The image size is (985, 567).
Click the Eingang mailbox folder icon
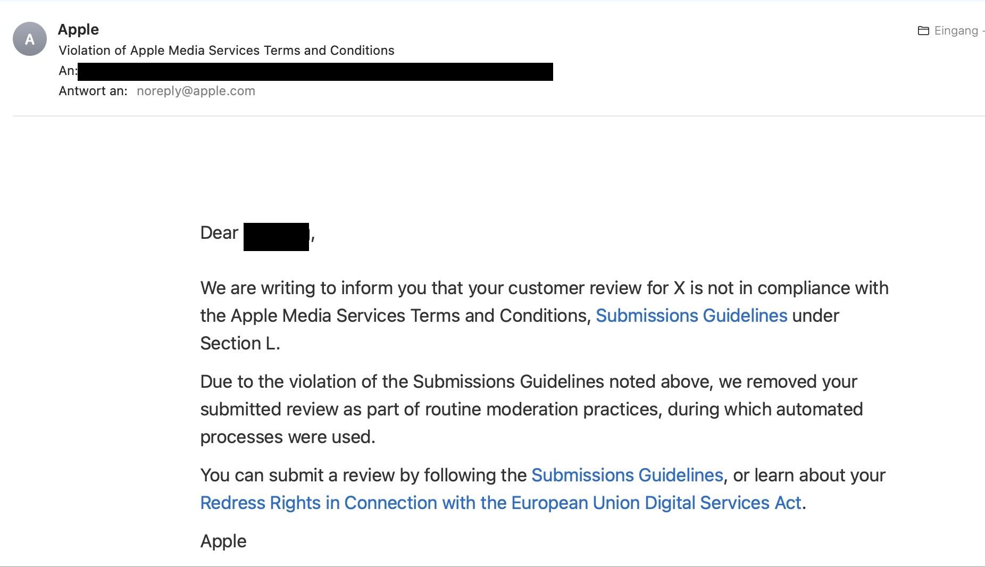923,31
